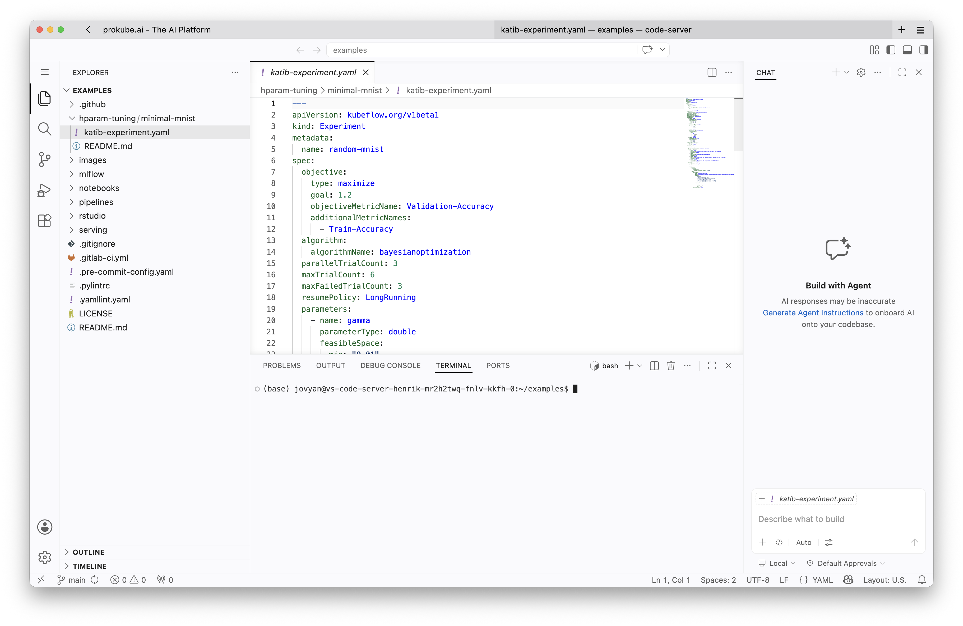Synchronize changes icon in status bar

(x=95, y=580)
